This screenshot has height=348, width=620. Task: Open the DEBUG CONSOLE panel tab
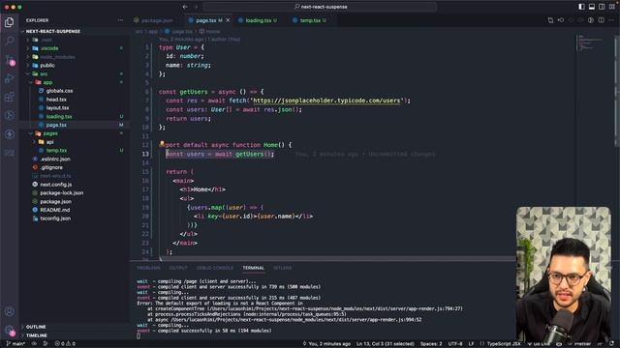(215, 268)
